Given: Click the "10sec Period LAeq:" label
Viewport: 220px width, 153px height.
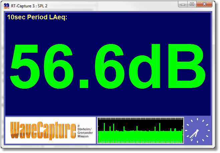Looking at the screenshot, I should (37, 17).
